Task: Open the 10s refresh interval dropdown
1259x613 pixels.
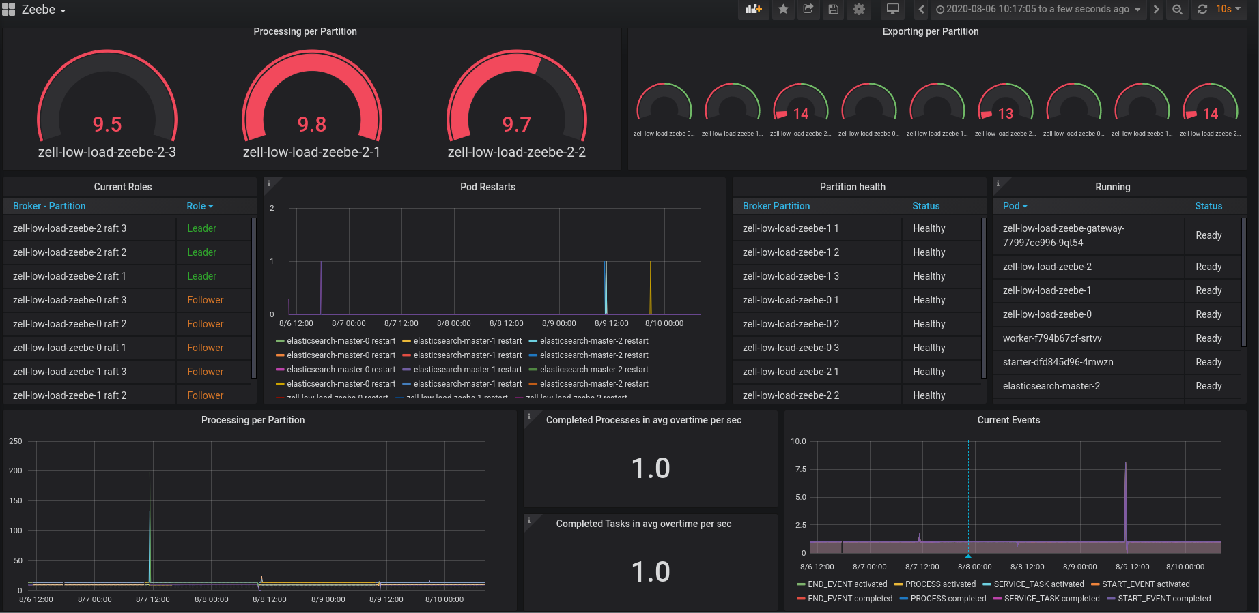Action: [x=1228, y=10]
